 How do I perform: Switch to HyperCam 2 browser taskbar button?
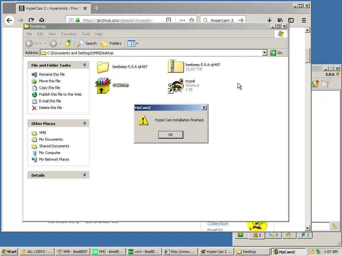216,252
